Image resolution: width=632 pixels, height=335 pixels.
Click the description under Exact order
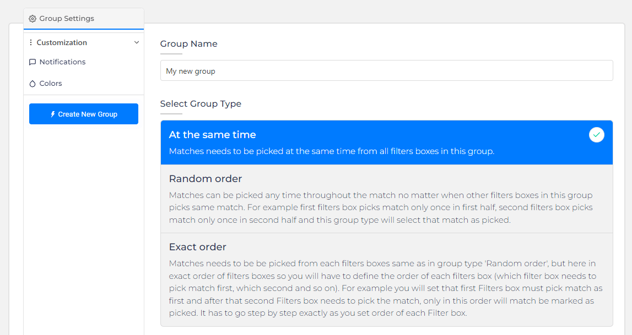[x=386, y=288]
